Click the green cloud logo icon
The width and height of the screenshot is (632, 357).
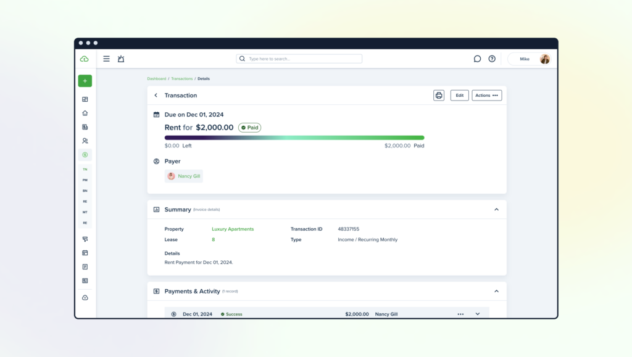point(84,59)
